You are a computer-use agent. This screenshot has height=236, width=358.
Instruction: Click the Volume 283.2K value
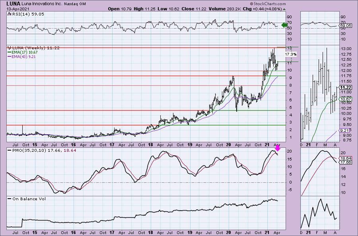click(224, 9)
